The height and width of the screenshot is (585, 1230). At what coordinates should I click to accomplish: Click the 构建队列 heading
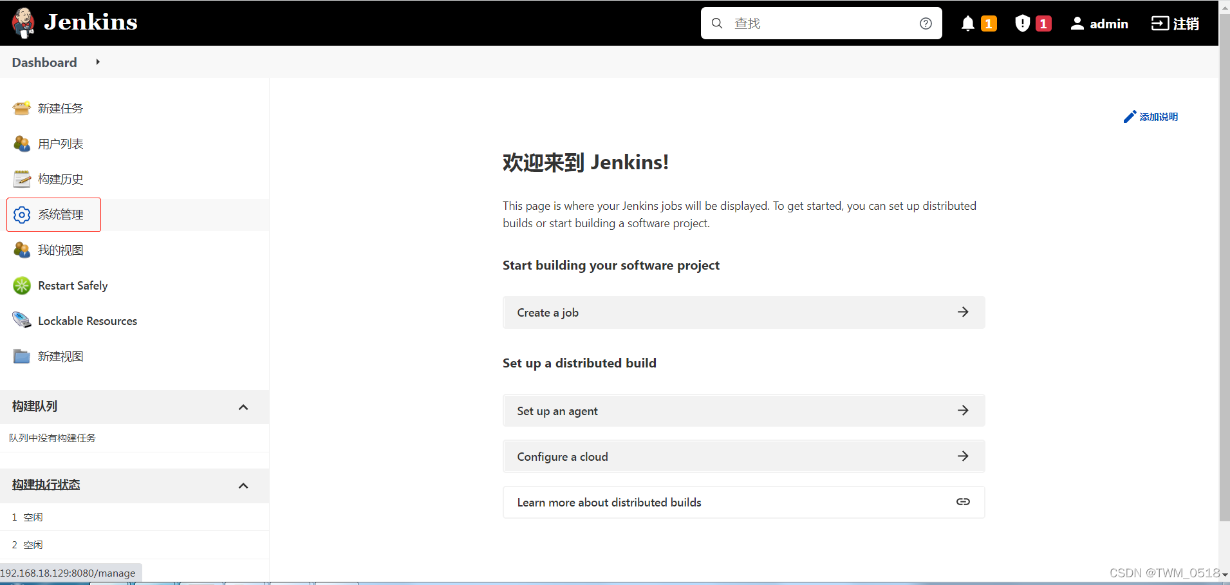pyautogui.click(x=35, y=406)
